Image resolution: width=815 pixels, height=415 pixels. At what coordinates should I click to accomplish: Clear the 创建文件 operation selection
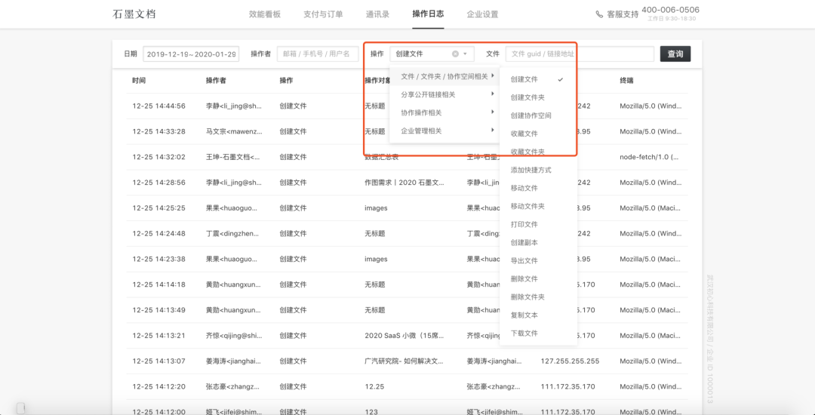(455, 54)
